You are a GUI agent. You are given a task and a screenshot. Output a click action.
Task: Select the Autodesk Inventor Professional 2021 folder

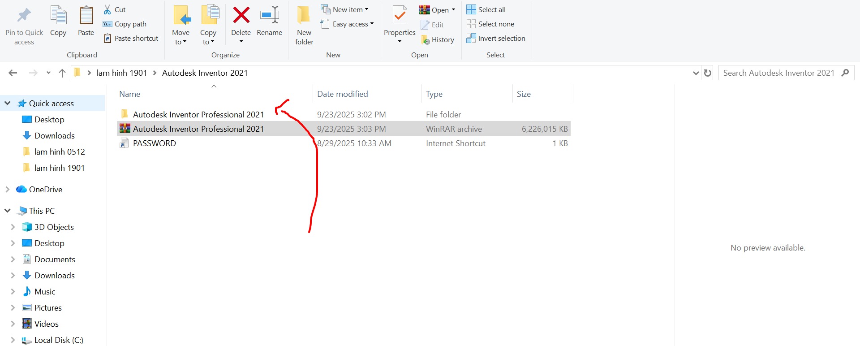[x=198, y=115]
